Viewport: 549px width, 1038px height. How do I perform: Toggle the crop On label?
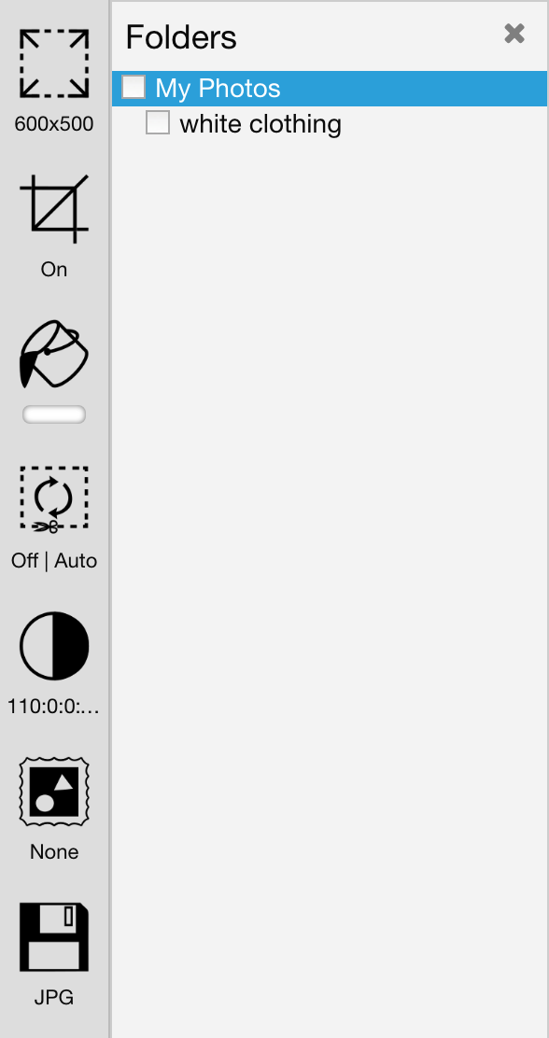coord(53,270)
